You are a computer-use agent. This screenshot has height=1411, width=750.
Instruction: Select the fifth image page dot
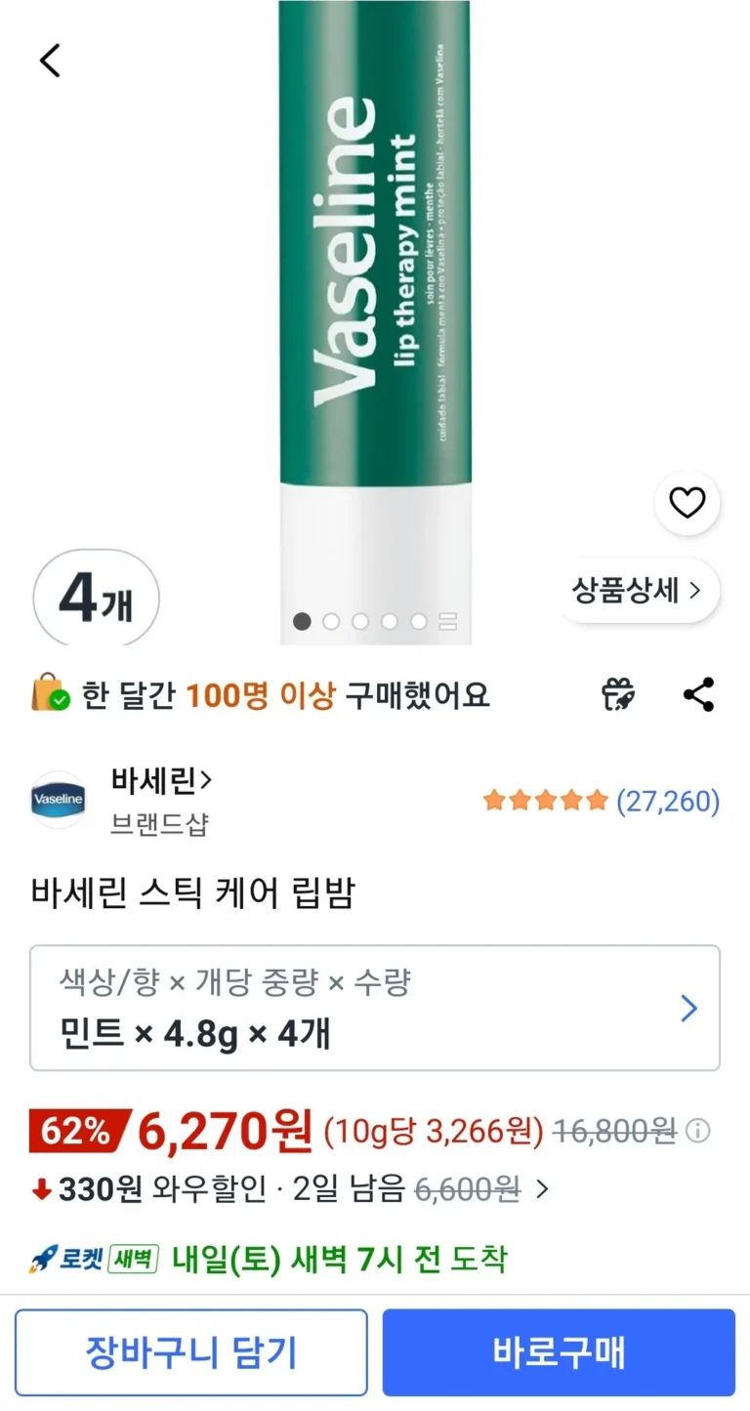[x=419, y=622]
